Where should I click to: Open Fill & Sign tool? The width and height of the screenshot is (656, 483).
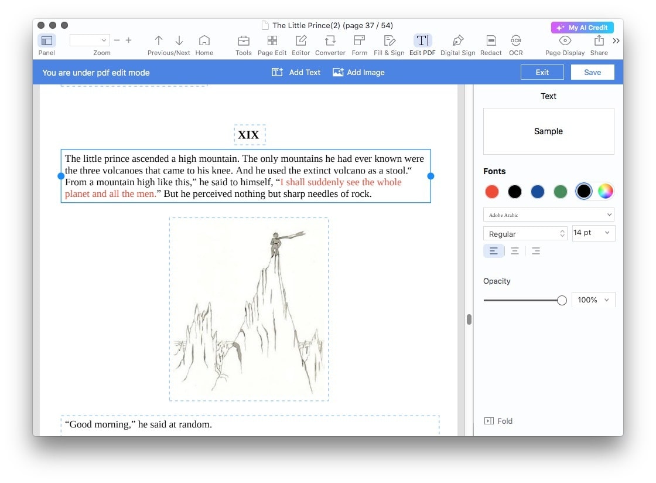click(389, 40)
